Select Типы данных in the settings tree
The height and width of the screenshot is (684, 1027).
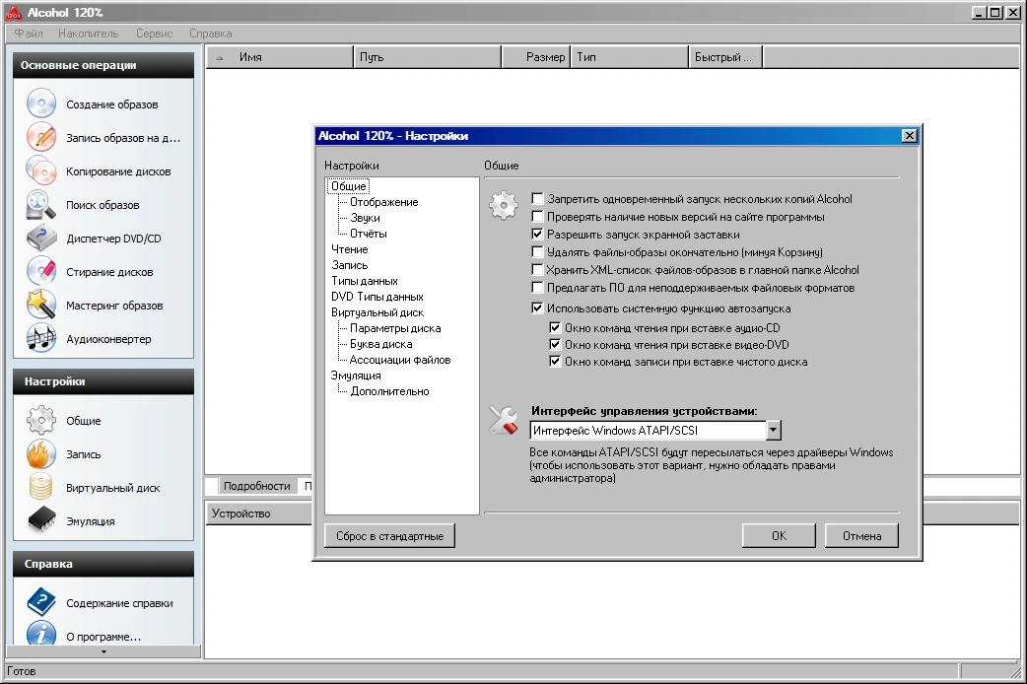click(x=364, y=281)
